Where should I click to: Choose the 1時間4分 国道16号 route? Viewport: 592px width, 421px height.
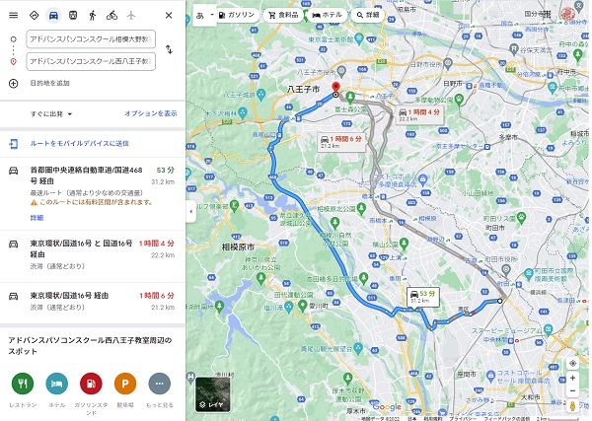click(93, 254)
